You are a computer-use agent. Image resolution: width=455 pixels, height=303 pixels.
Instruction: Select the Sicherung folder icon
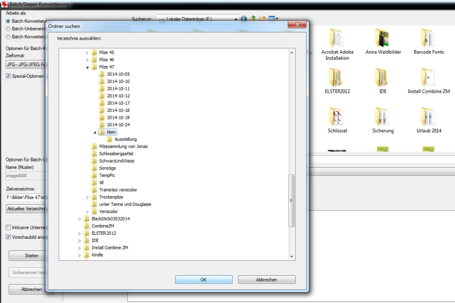pos(382,117)
